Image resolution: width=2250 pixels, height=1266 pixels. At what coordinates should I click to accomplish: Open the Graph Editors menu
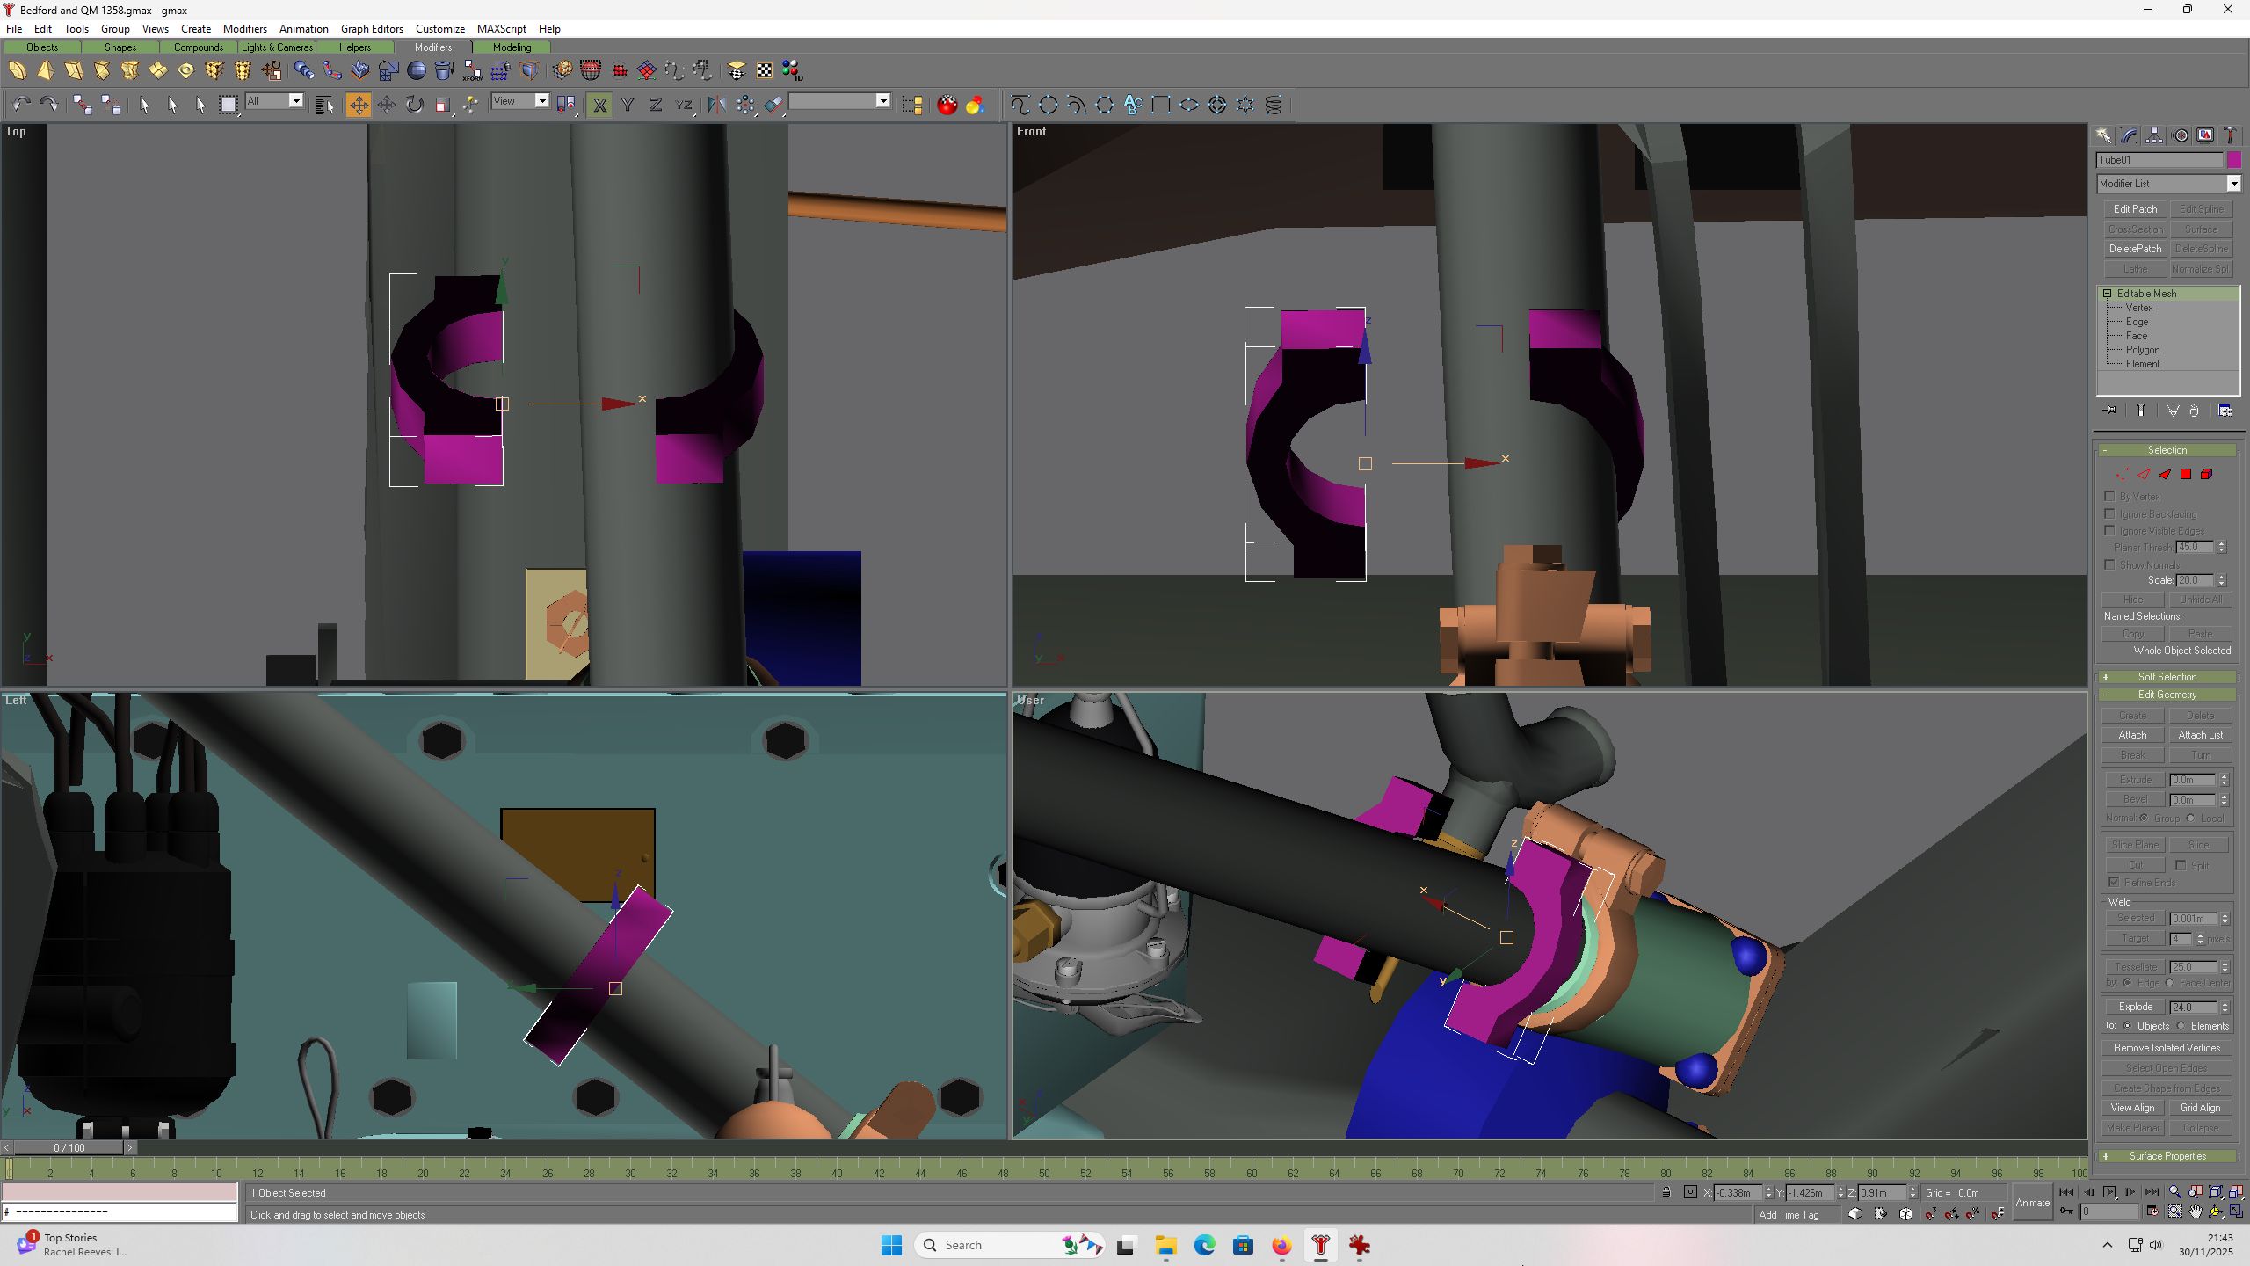click(372, 29)
